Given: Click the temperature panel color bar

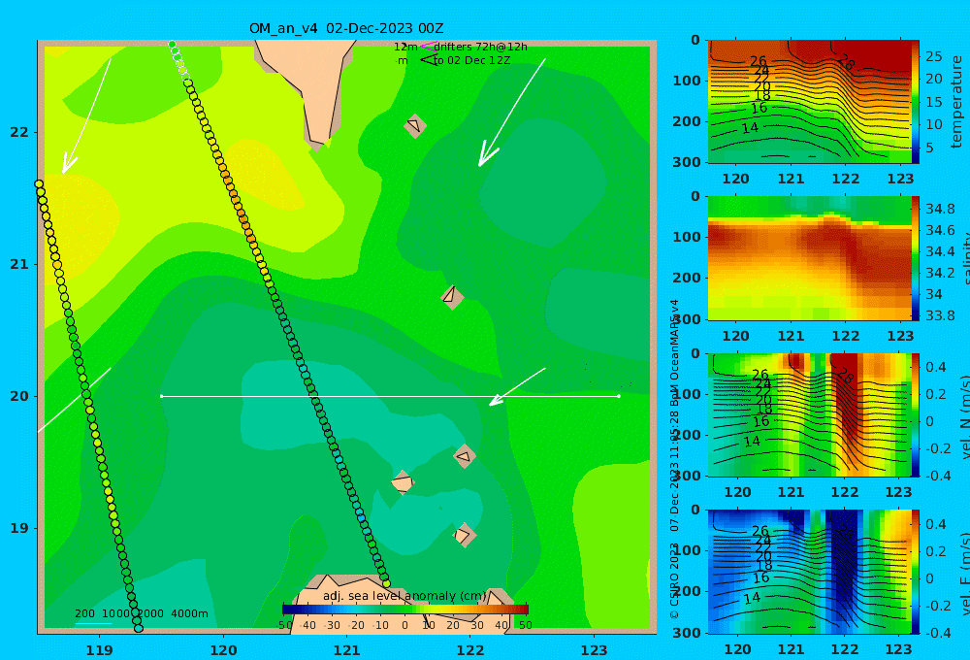Looking at the screenshot, I should [x=916, y=102].
